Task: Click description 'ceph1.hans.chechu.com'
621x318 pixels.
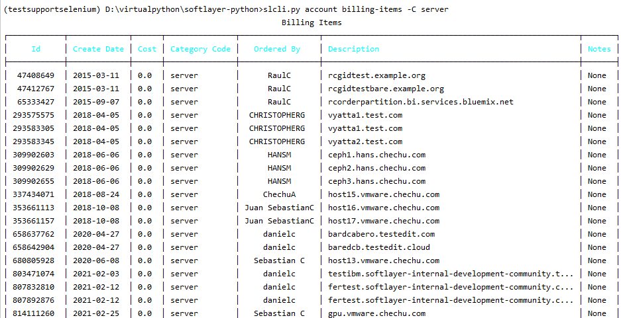Action: point(376,155)
